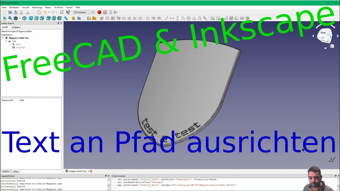Viewport: 340px width, 191px height.
Task: Insert new default TechDraw page icon
Action: [x=89, y=18]
